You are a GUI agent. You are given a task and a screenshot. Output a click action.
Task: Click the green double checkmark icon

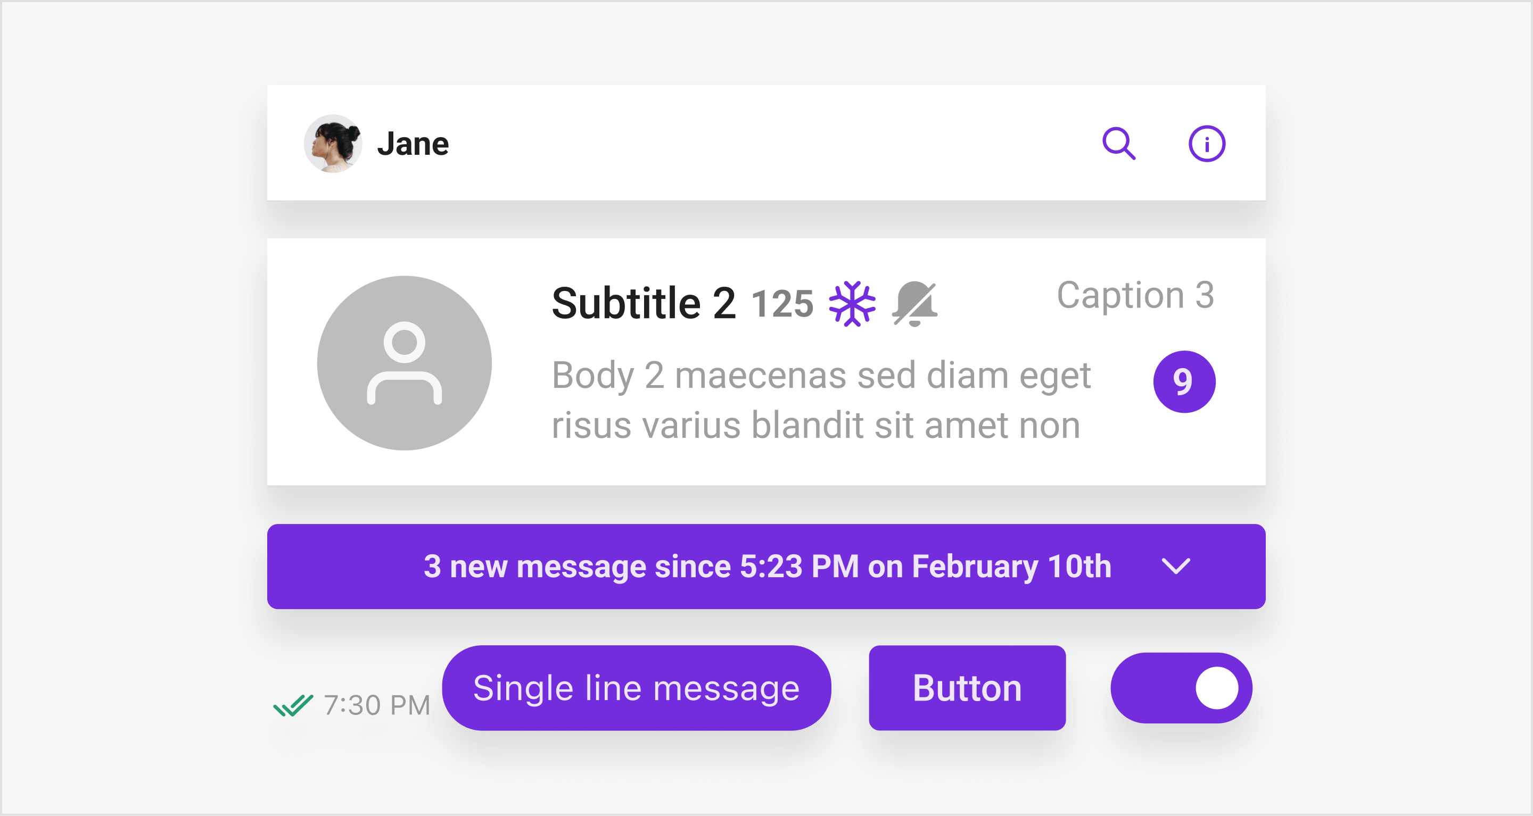(x=293, y=705)
